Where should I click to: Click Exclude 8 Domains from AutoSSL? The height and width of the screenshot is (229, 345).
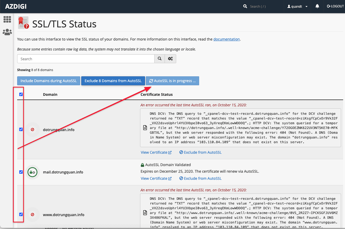pyautogui.click(x=113, y=81)
